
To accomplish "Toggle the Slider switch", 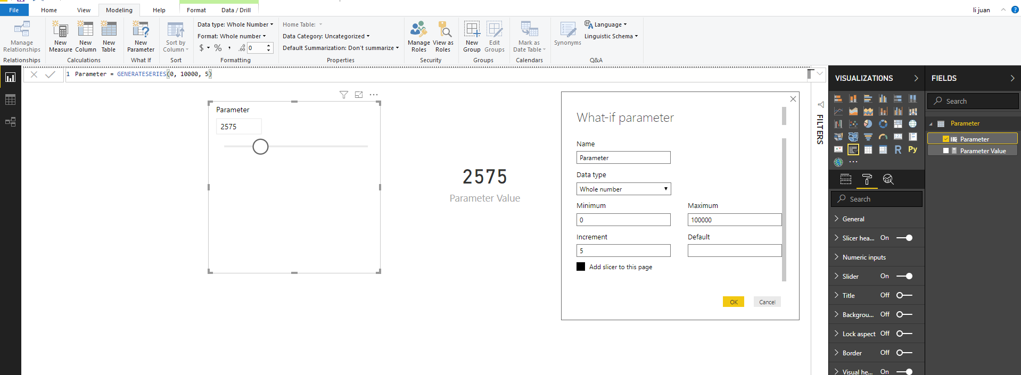I will tap(904, 276).
